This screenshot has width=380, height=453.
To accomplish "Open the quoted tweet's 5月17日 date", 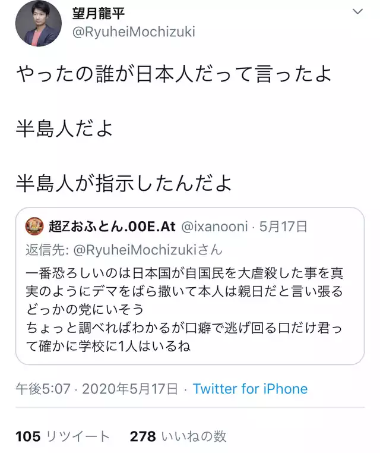I will tap(283, 227).
